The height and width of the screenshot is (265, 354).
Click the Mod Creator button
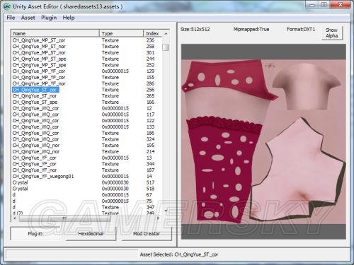coord(147,233)
